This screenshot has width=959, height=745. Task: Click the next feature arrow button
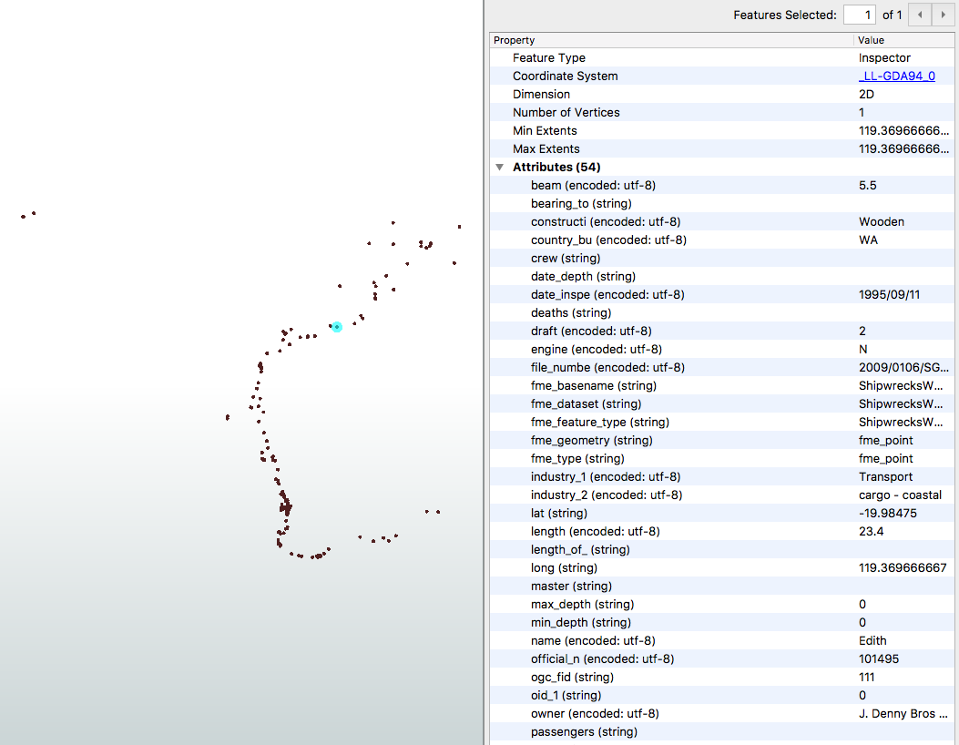[x=943, y=15]
